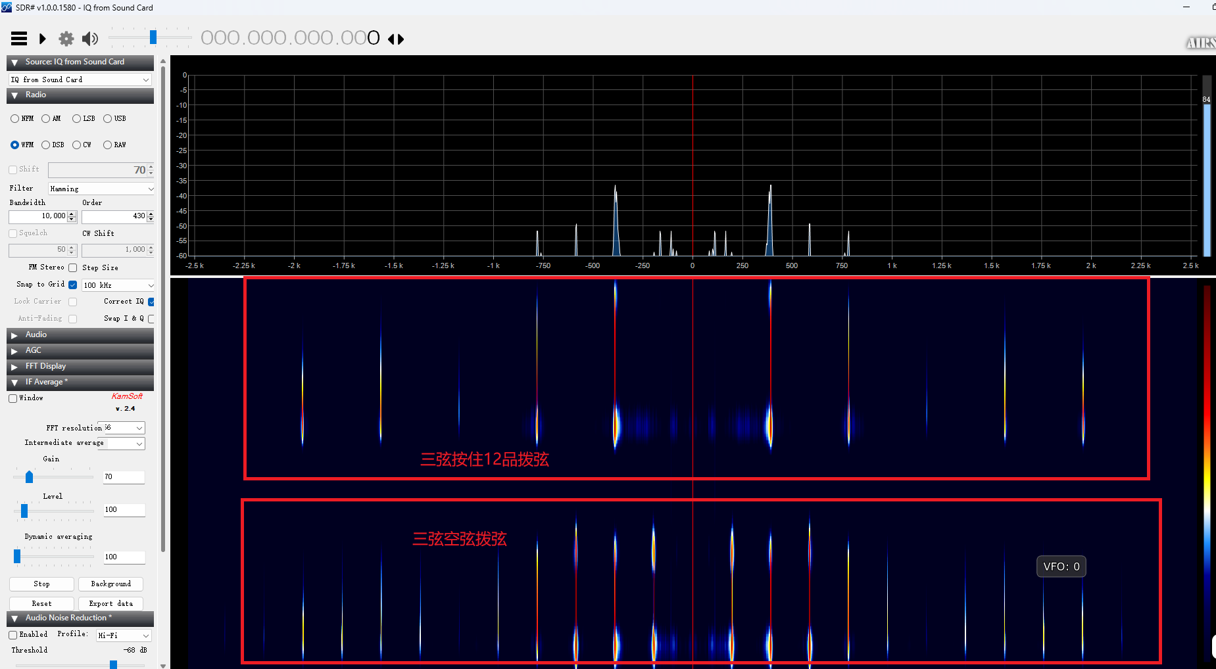Viewport: 1216px width, 669px height.
Task: Click the Bandwidth input field
Action: (x=38, y=216)
